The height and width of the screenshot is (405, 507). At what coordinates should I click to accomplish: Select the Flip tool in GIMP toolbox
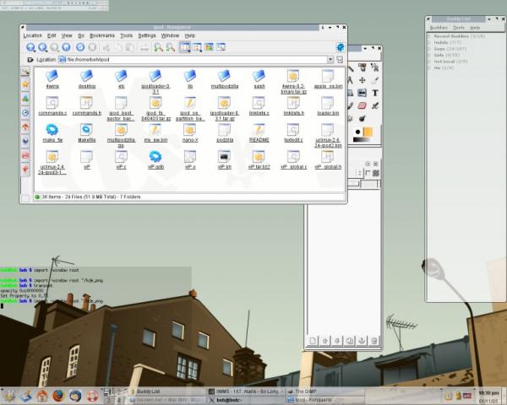click(363, 93)
